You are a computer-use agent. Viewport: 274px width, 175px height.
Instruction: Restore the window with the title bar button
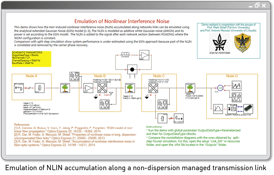(257, 5)
